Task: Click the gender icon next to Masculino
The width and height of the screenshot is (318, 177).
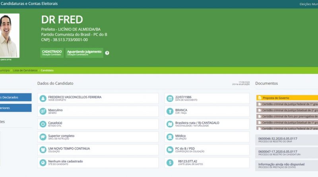Action: 43,111
